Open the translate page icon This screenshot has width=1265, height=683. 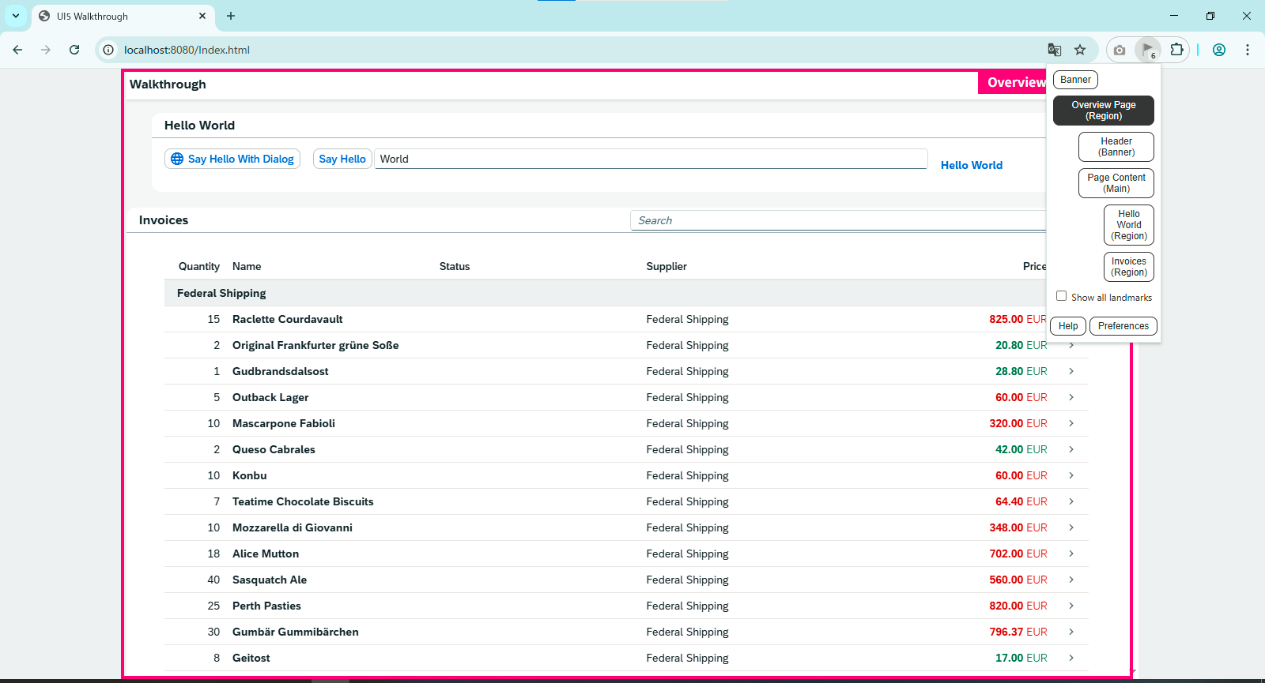1055,50
